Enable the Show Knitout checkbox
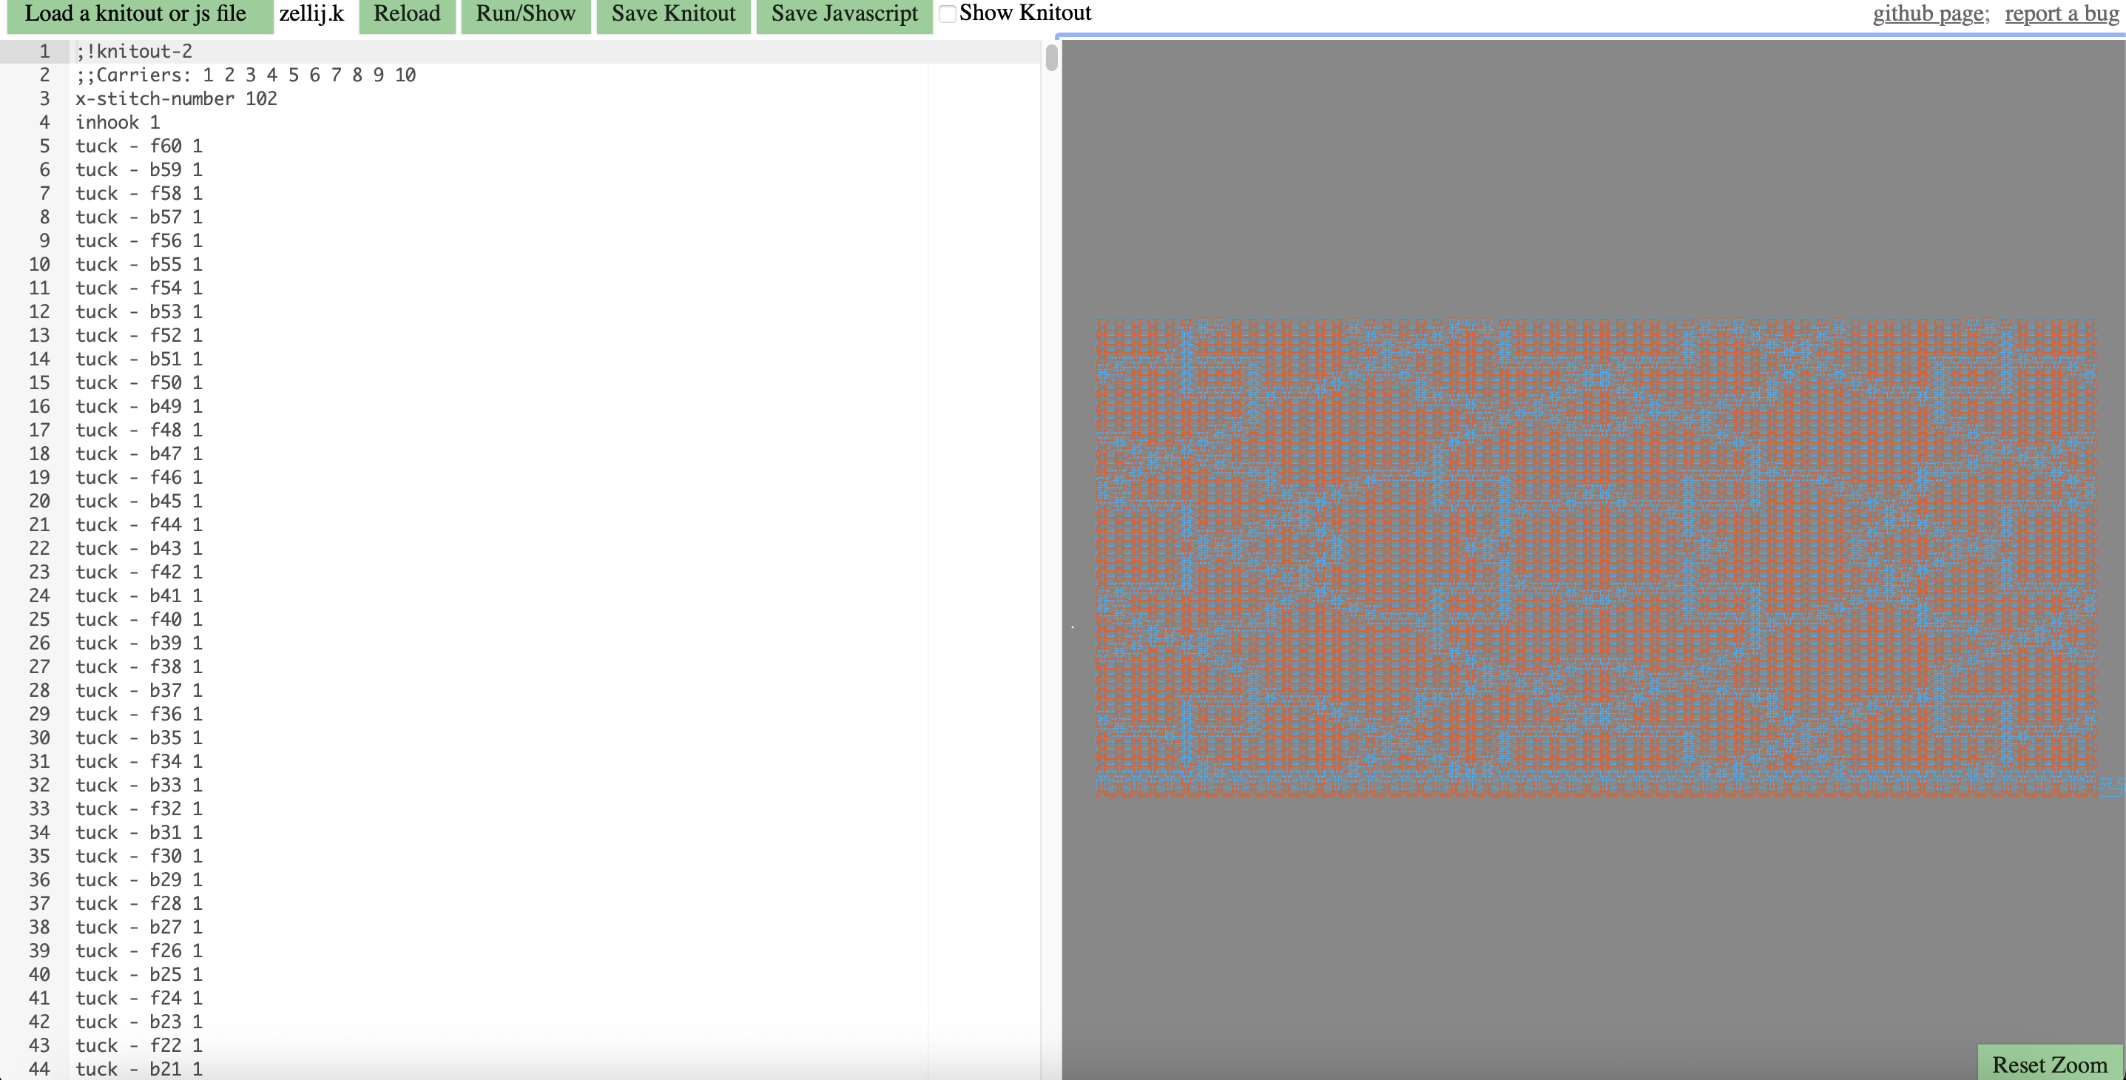 tap(947, 14)
